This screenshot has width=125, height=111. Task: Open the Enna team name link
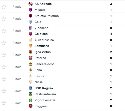tap(38, 70)
